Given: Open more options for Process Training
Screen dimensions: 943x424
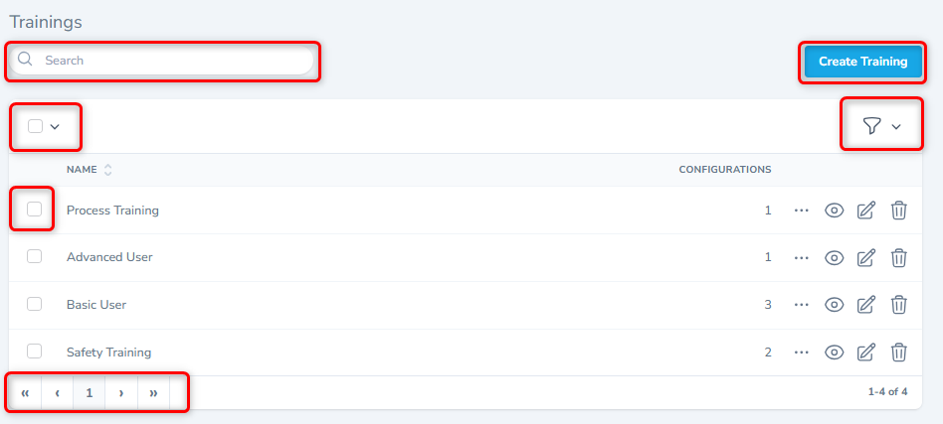Looking at the screenshot, I should click(x=802, y=211).
